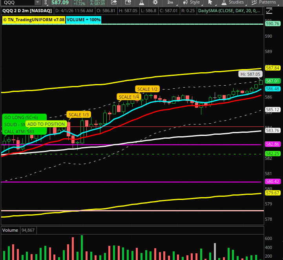Click the white 583.76 price label
Screen dimensions: 283x260
(272, 130)
